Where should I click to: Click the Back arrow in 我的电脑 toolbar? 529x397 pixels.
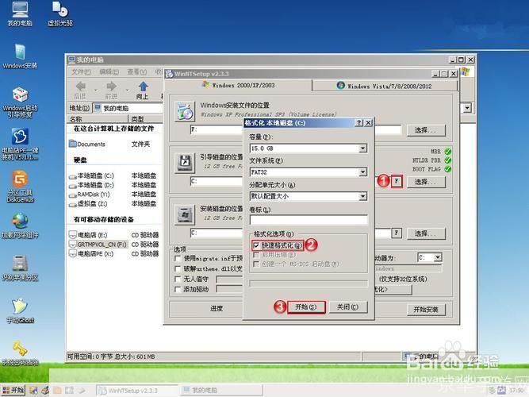click(80, 90)
